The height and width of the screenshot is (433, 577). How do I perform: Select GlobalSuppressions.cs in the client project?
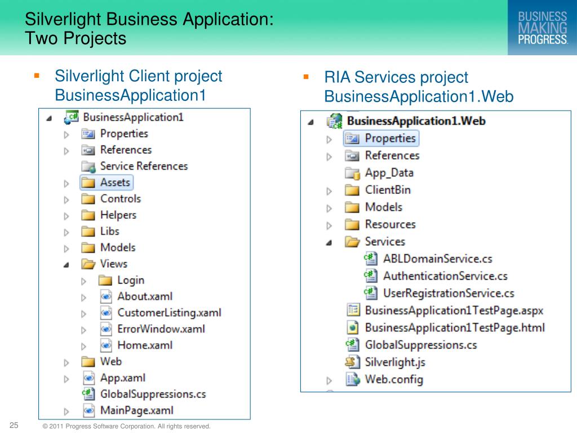pos(153,394)
